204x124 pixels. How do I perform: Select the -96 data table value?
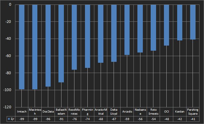coord(48,119)
